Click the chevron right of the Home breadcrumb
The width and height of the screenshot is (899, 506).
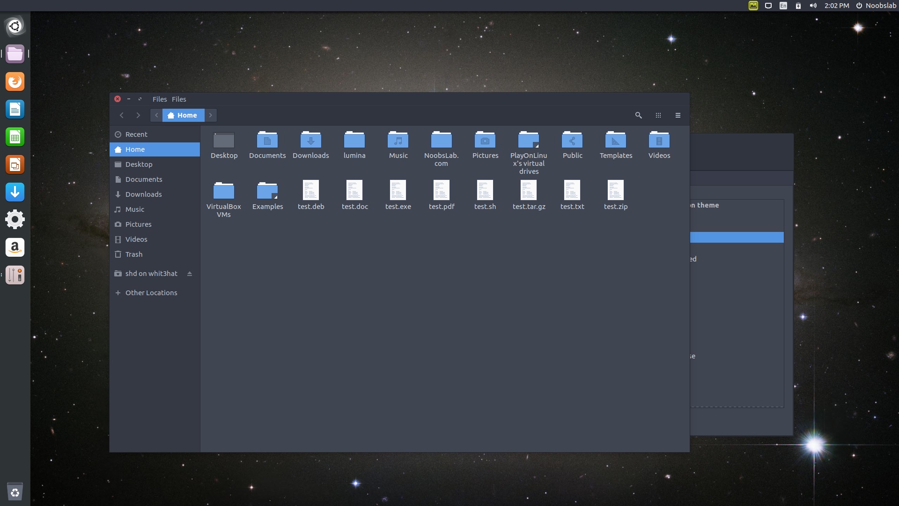[x=210, y=115]
